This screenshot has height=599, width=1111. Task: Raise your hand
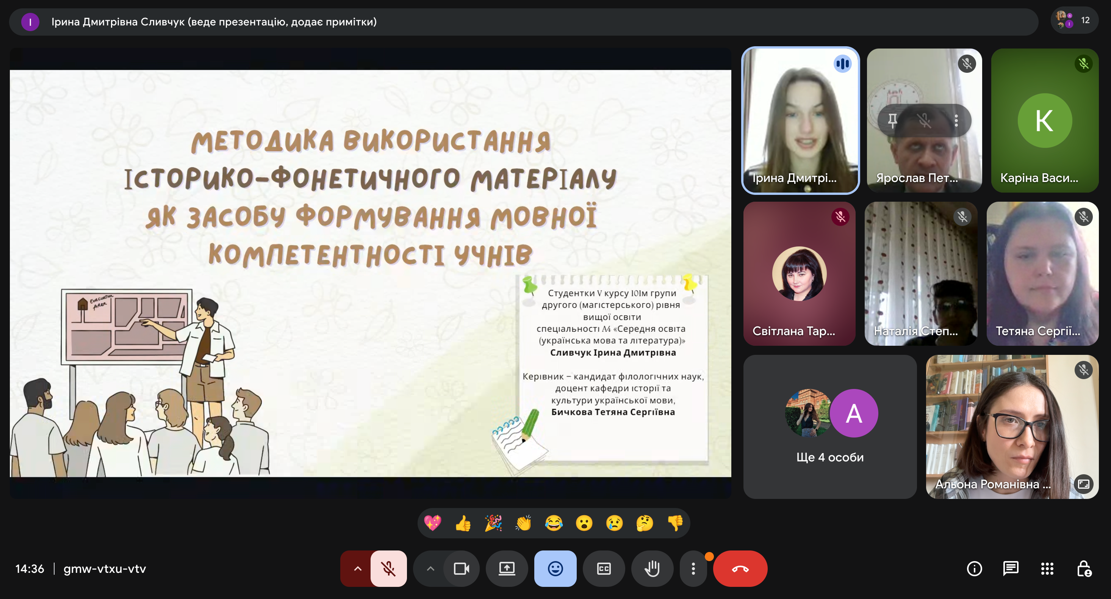click(652, 568)
